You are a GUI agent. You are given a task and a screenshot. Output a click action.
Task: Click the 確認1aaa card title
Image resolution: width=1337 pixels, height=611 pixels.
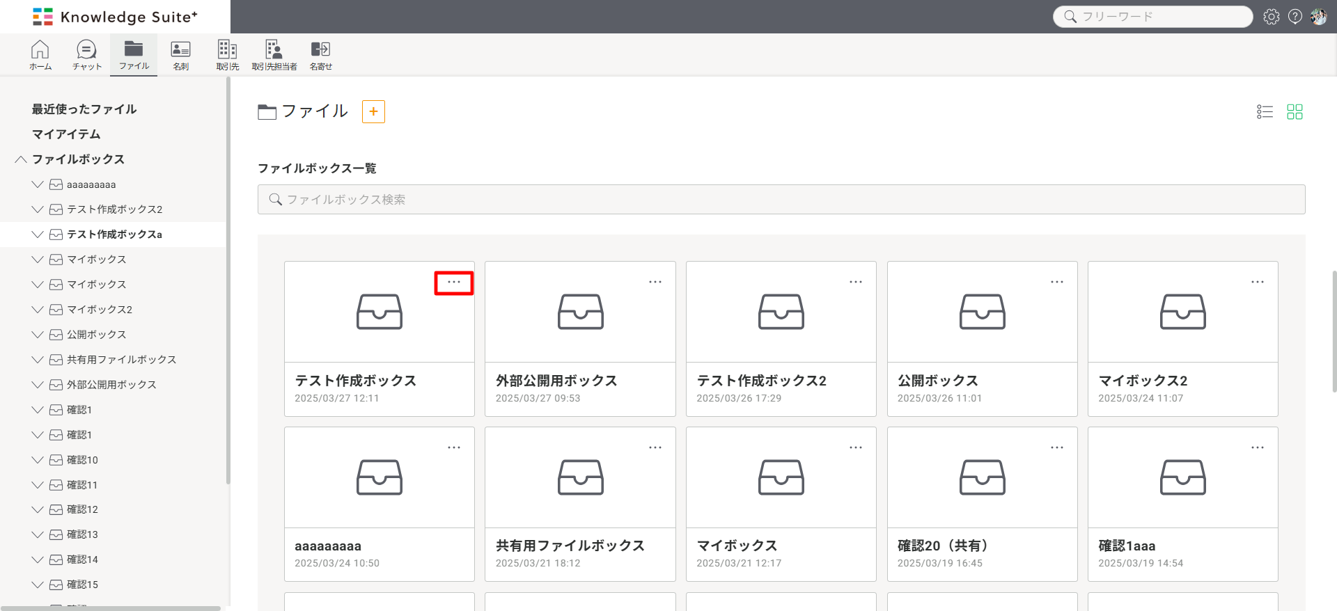(x=1127, y=546)
